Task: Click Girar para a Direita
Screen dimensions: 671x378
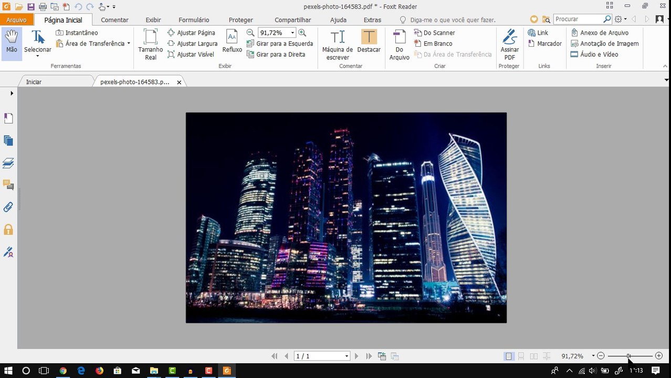Action: pos(276,54)
